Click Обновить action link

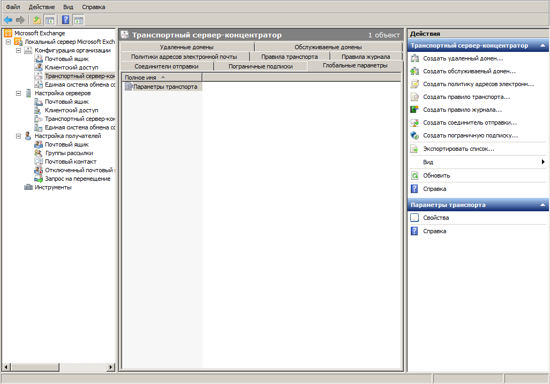click(x=436, y=175)
